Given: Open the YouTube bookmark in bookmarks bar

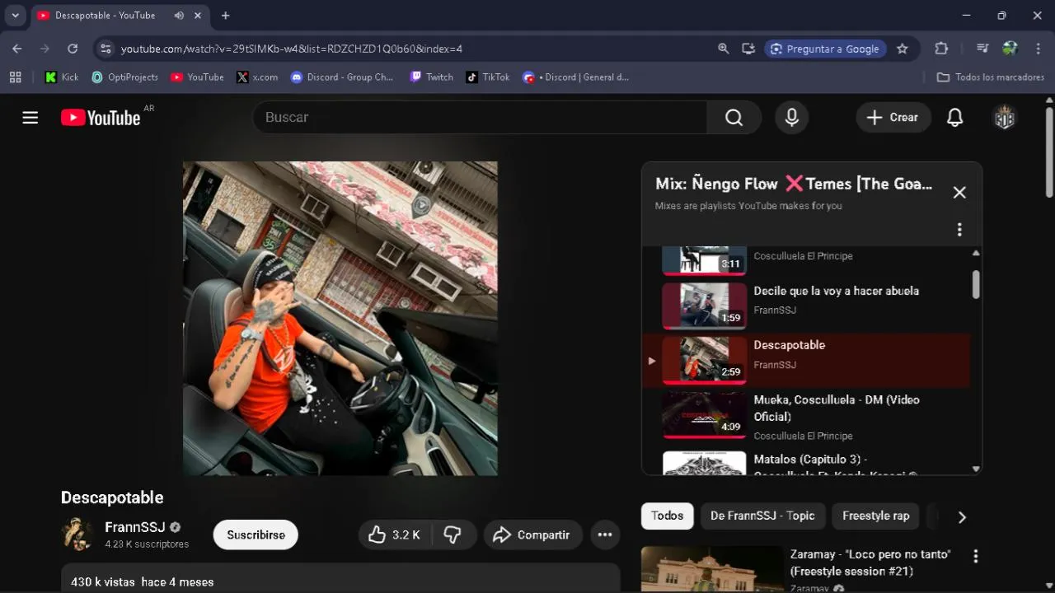Looking at the screenshot, I should (x=197, y=77).
